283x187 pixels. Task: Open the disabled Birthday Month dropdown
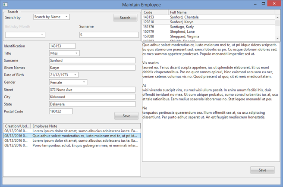[x=25, y=34]
